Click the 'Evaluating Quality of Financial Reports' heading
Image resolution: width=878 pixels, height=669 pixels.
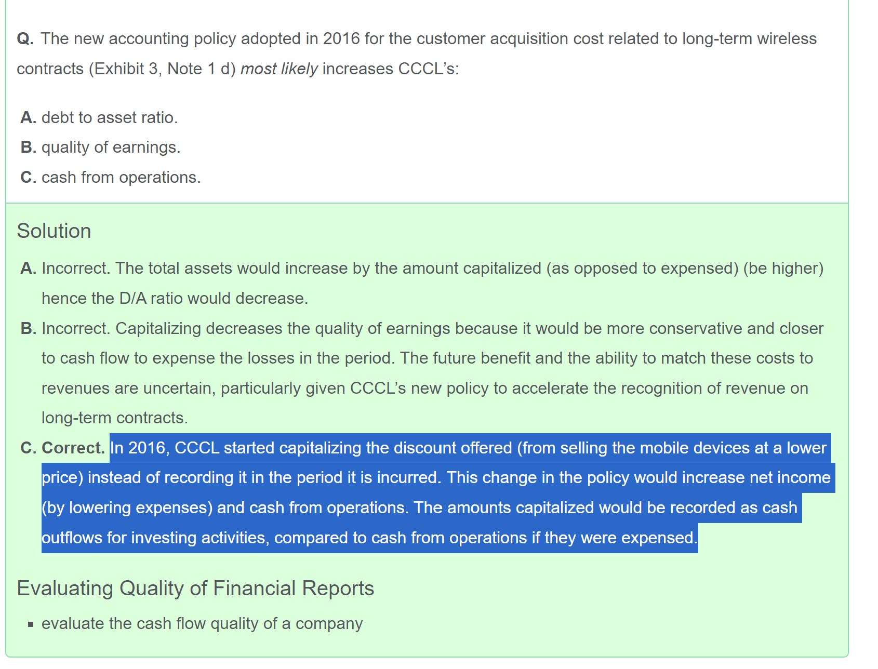tap(195, 588)
